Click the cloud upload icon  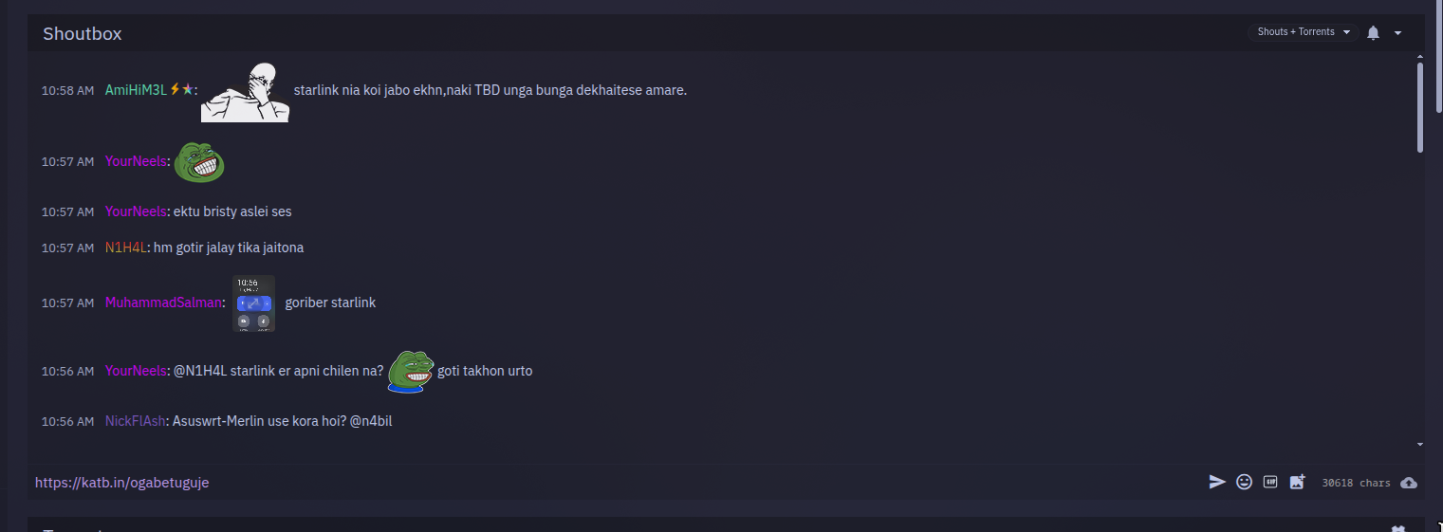coord(1409,483)
